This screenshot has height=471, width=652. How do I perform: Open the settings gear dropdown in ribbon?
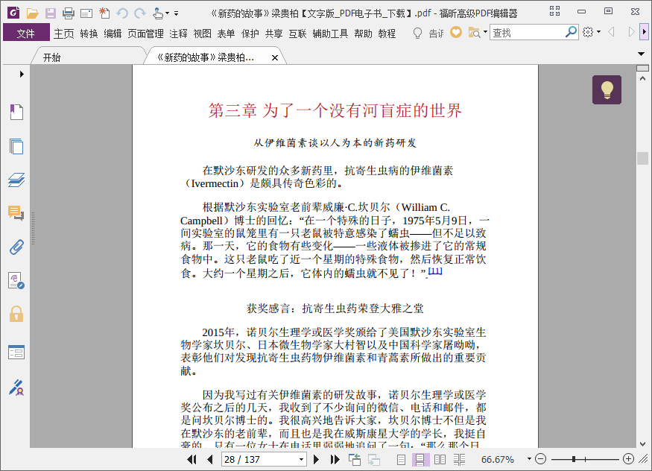click(599, 31)
